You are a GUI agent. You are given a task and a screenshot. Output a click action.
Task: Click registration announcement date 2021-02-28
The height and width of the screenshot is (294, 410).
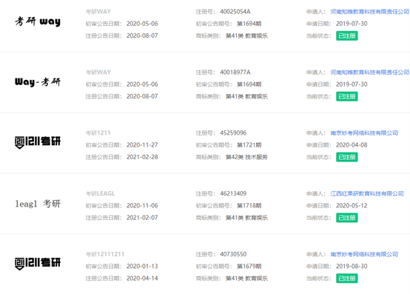click(142, 157)
